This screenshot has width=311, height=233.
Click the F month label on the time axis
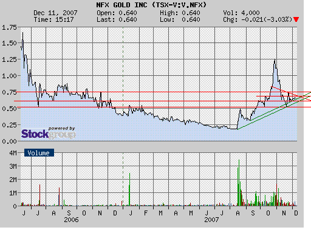click(x=146, y=213)
